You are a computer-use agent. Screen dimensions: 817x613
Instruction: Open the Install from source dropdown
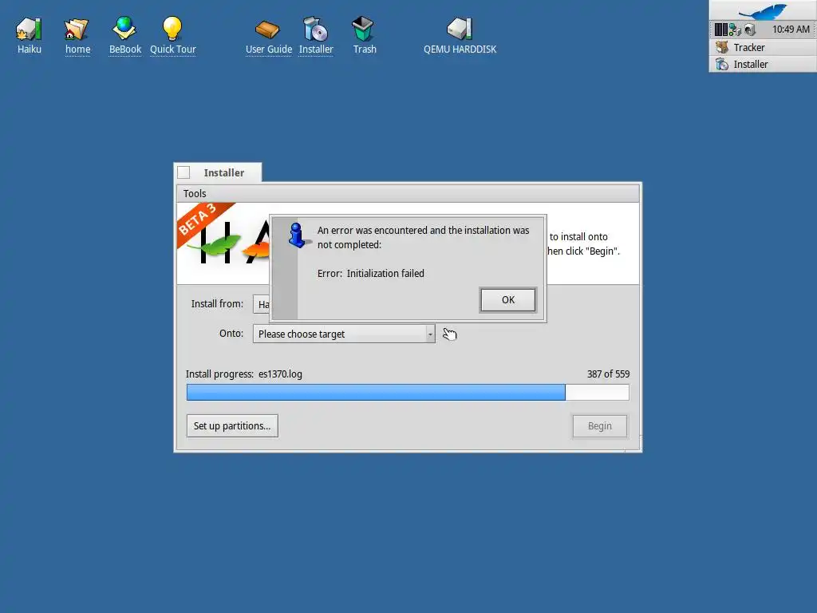coord(261,304)
